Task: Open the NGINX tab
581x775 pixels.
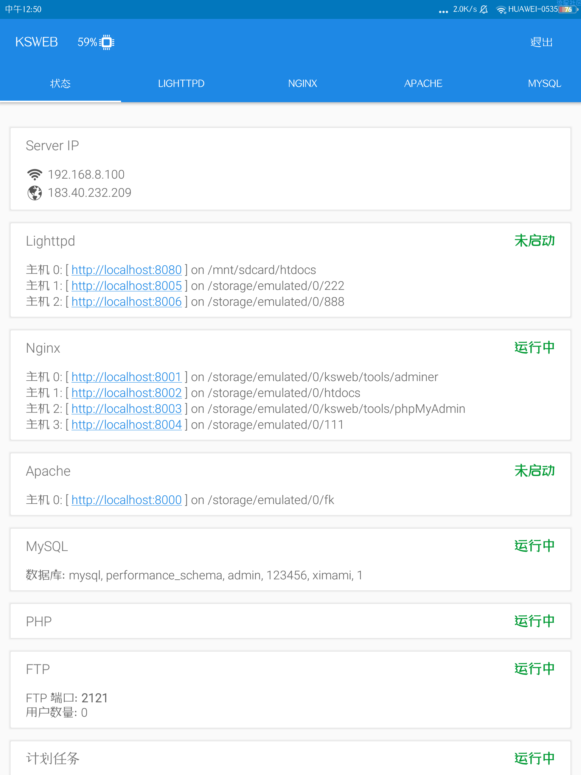Action: pos(303,84)
